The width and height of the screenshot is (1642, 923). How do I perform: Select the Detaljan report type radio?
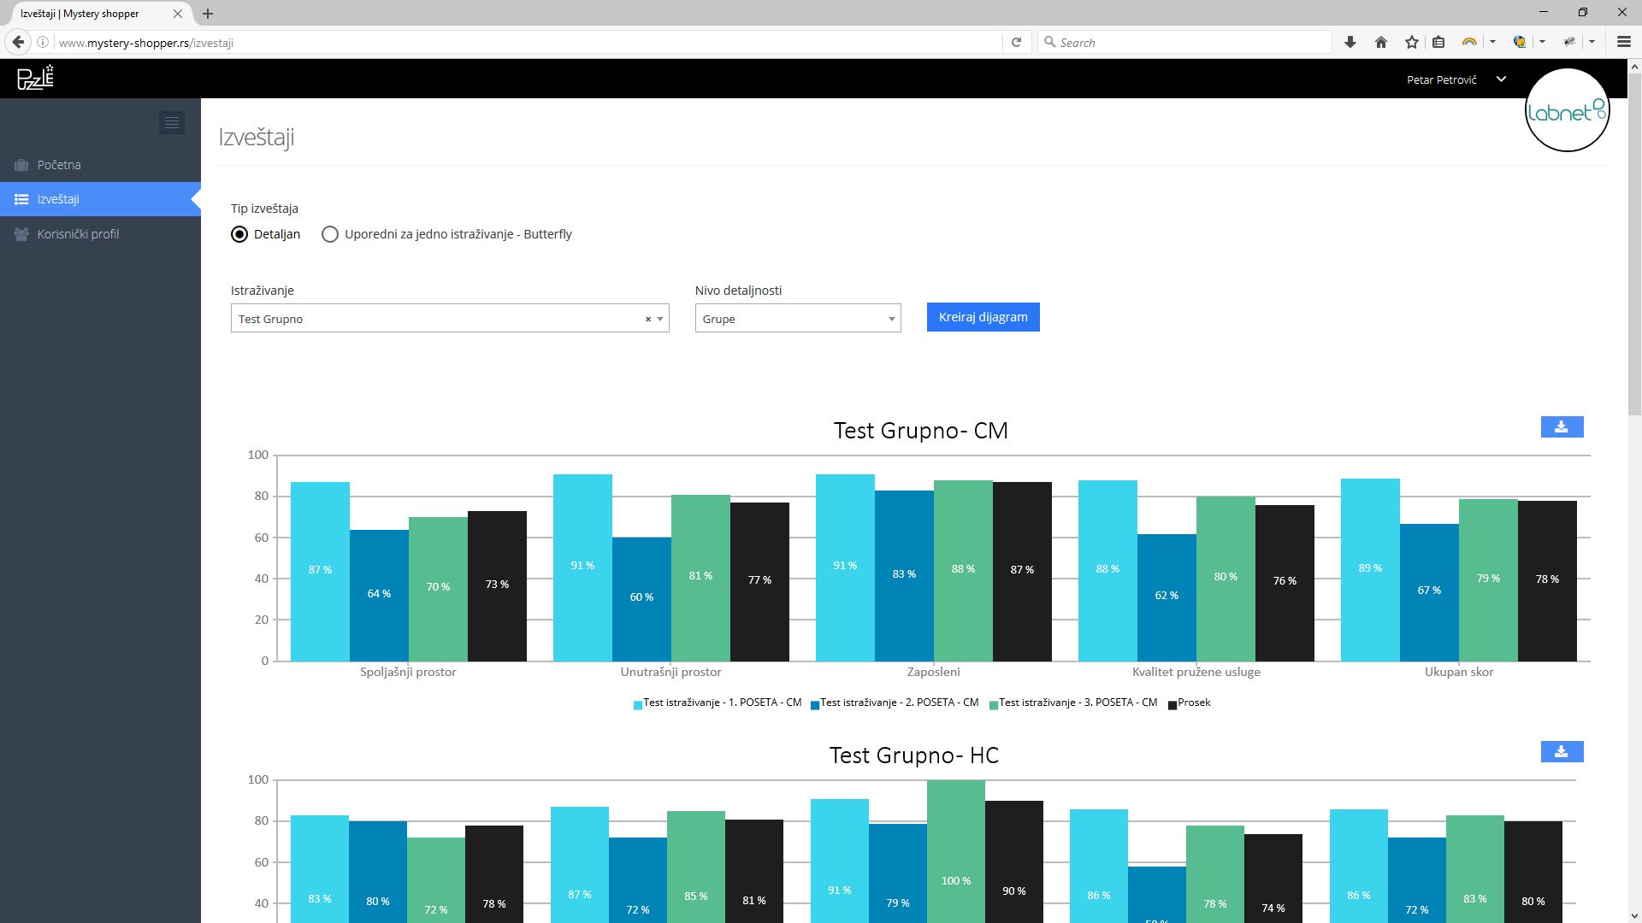(x=239, y=234)
